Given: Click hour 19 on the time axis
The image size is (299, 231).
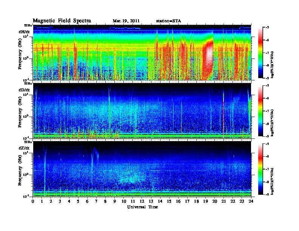Looking at the screenshot, I should coord(205,201).
